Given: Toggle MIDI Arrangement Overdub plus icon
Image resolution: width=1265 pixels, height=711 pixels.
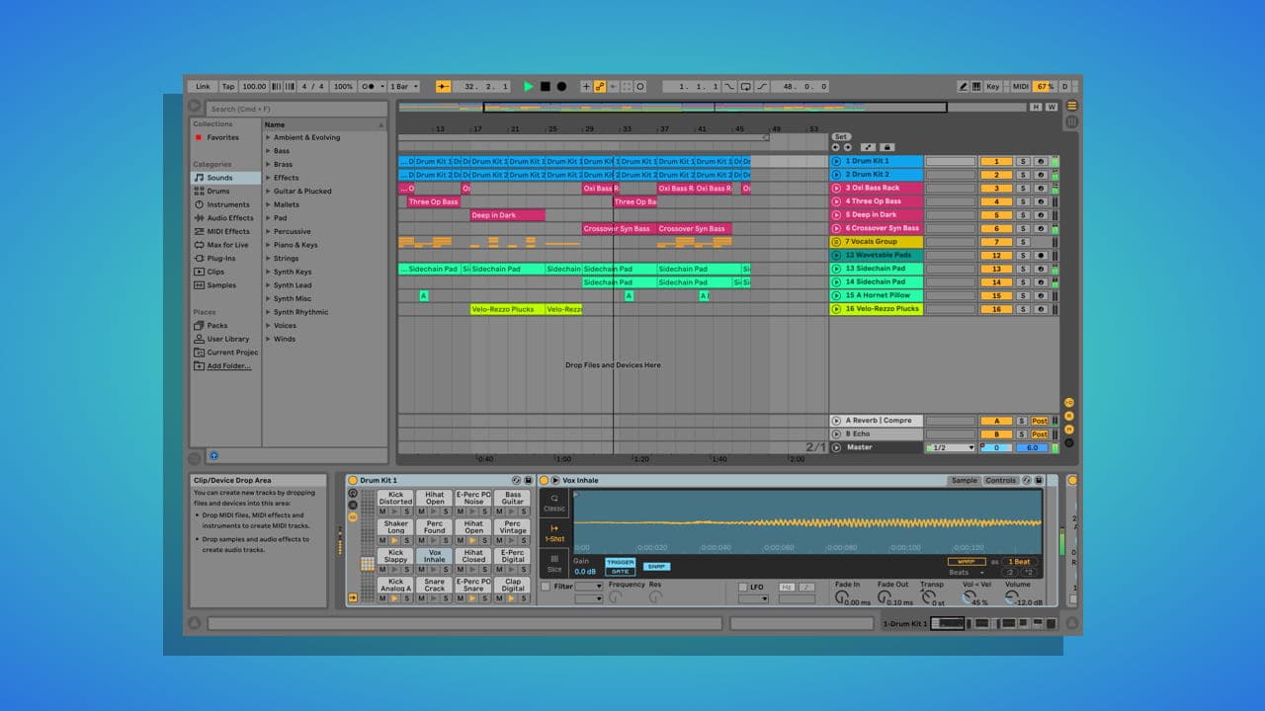Looking at the screenshot, I should point(586,87).
